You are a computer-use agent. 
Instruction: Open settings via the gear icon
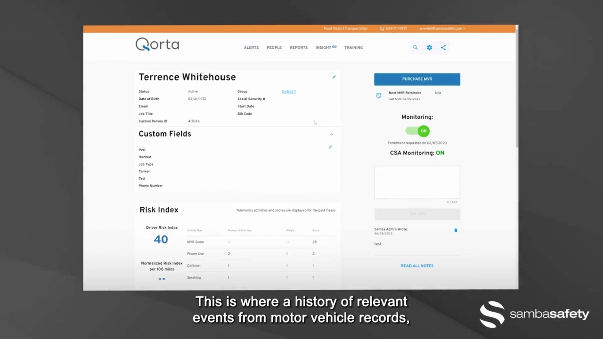429,48
